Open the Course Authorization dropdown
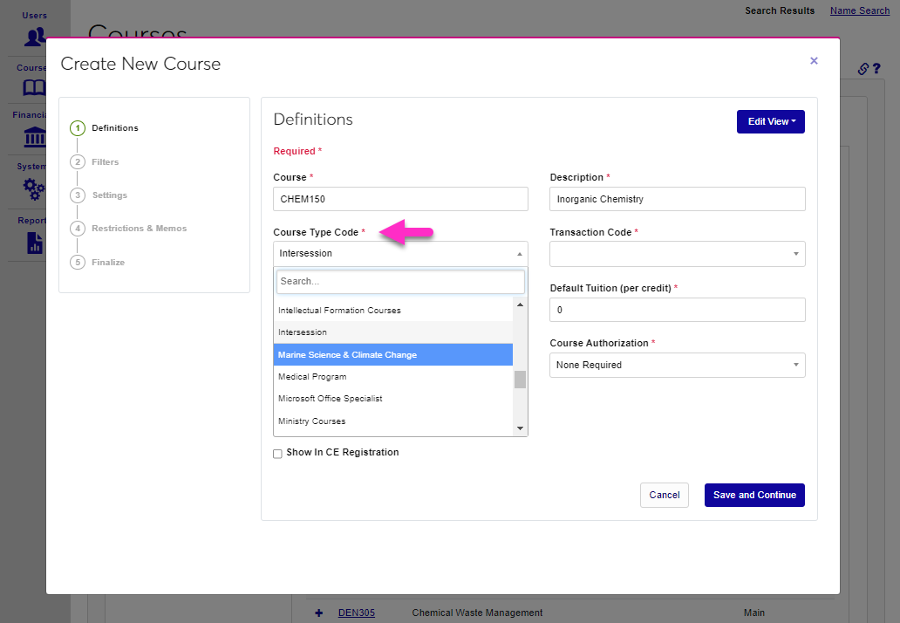This screenshot has height=623, width=900. (677, 365)
